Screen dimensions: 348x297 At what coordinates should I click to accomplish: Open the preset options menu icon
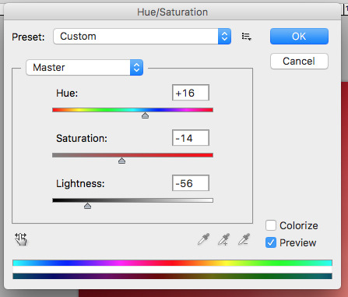246,37
